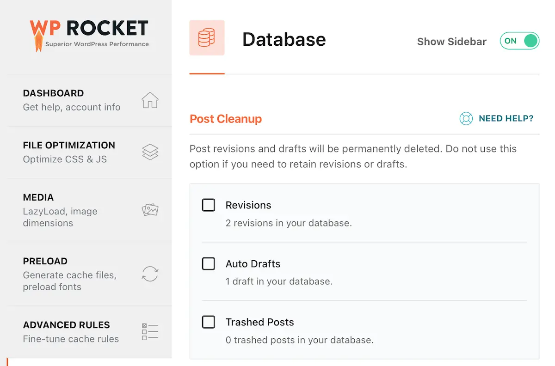
Task: Open the Preload section title
Action: [x=45, y=261]
